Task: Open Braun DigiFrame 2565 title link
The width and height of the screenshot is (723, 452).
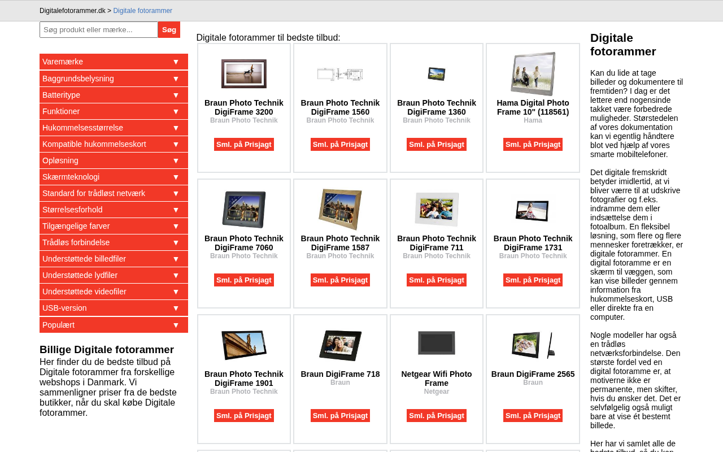Action: 533,374
